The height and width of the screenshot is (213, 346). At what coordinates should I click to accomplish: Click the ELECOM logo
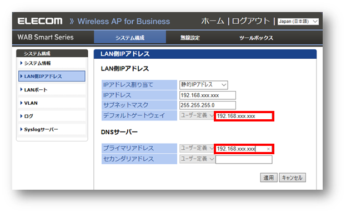coord(40,21)
